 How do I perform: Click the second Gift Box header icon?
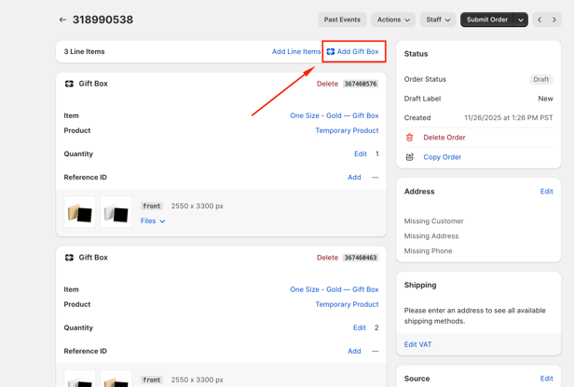click(69, 258)
